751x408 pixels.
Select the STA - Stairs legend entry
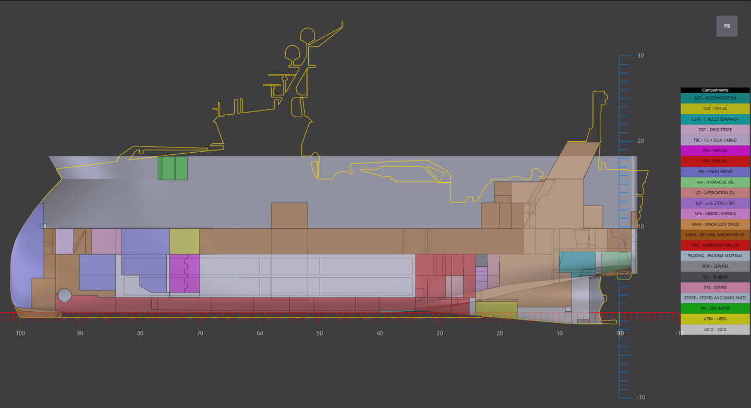715,287
